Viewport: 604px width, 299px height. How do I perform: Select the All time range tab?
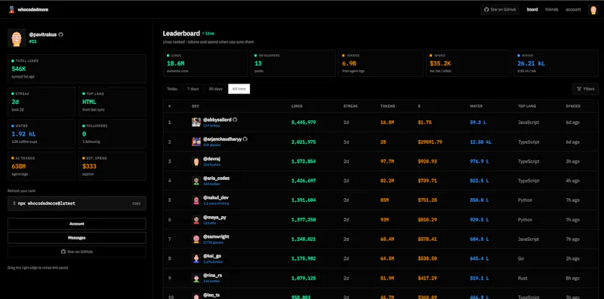pyautogui.click(x=239, y=89)
